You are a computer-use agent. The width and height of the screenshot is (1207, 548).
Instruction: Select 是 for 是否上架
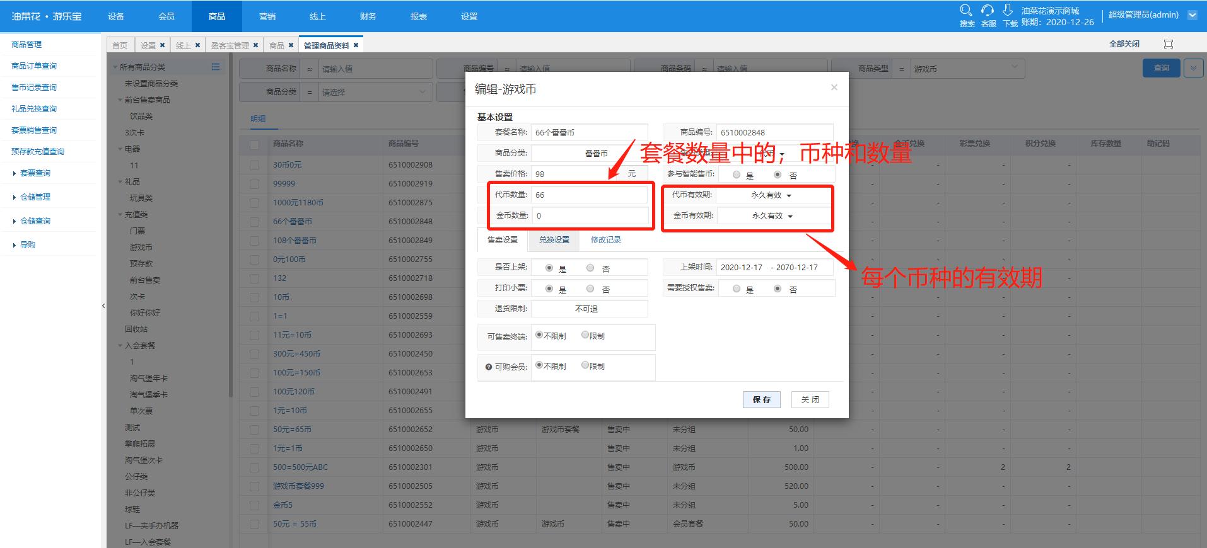point(549,268)
